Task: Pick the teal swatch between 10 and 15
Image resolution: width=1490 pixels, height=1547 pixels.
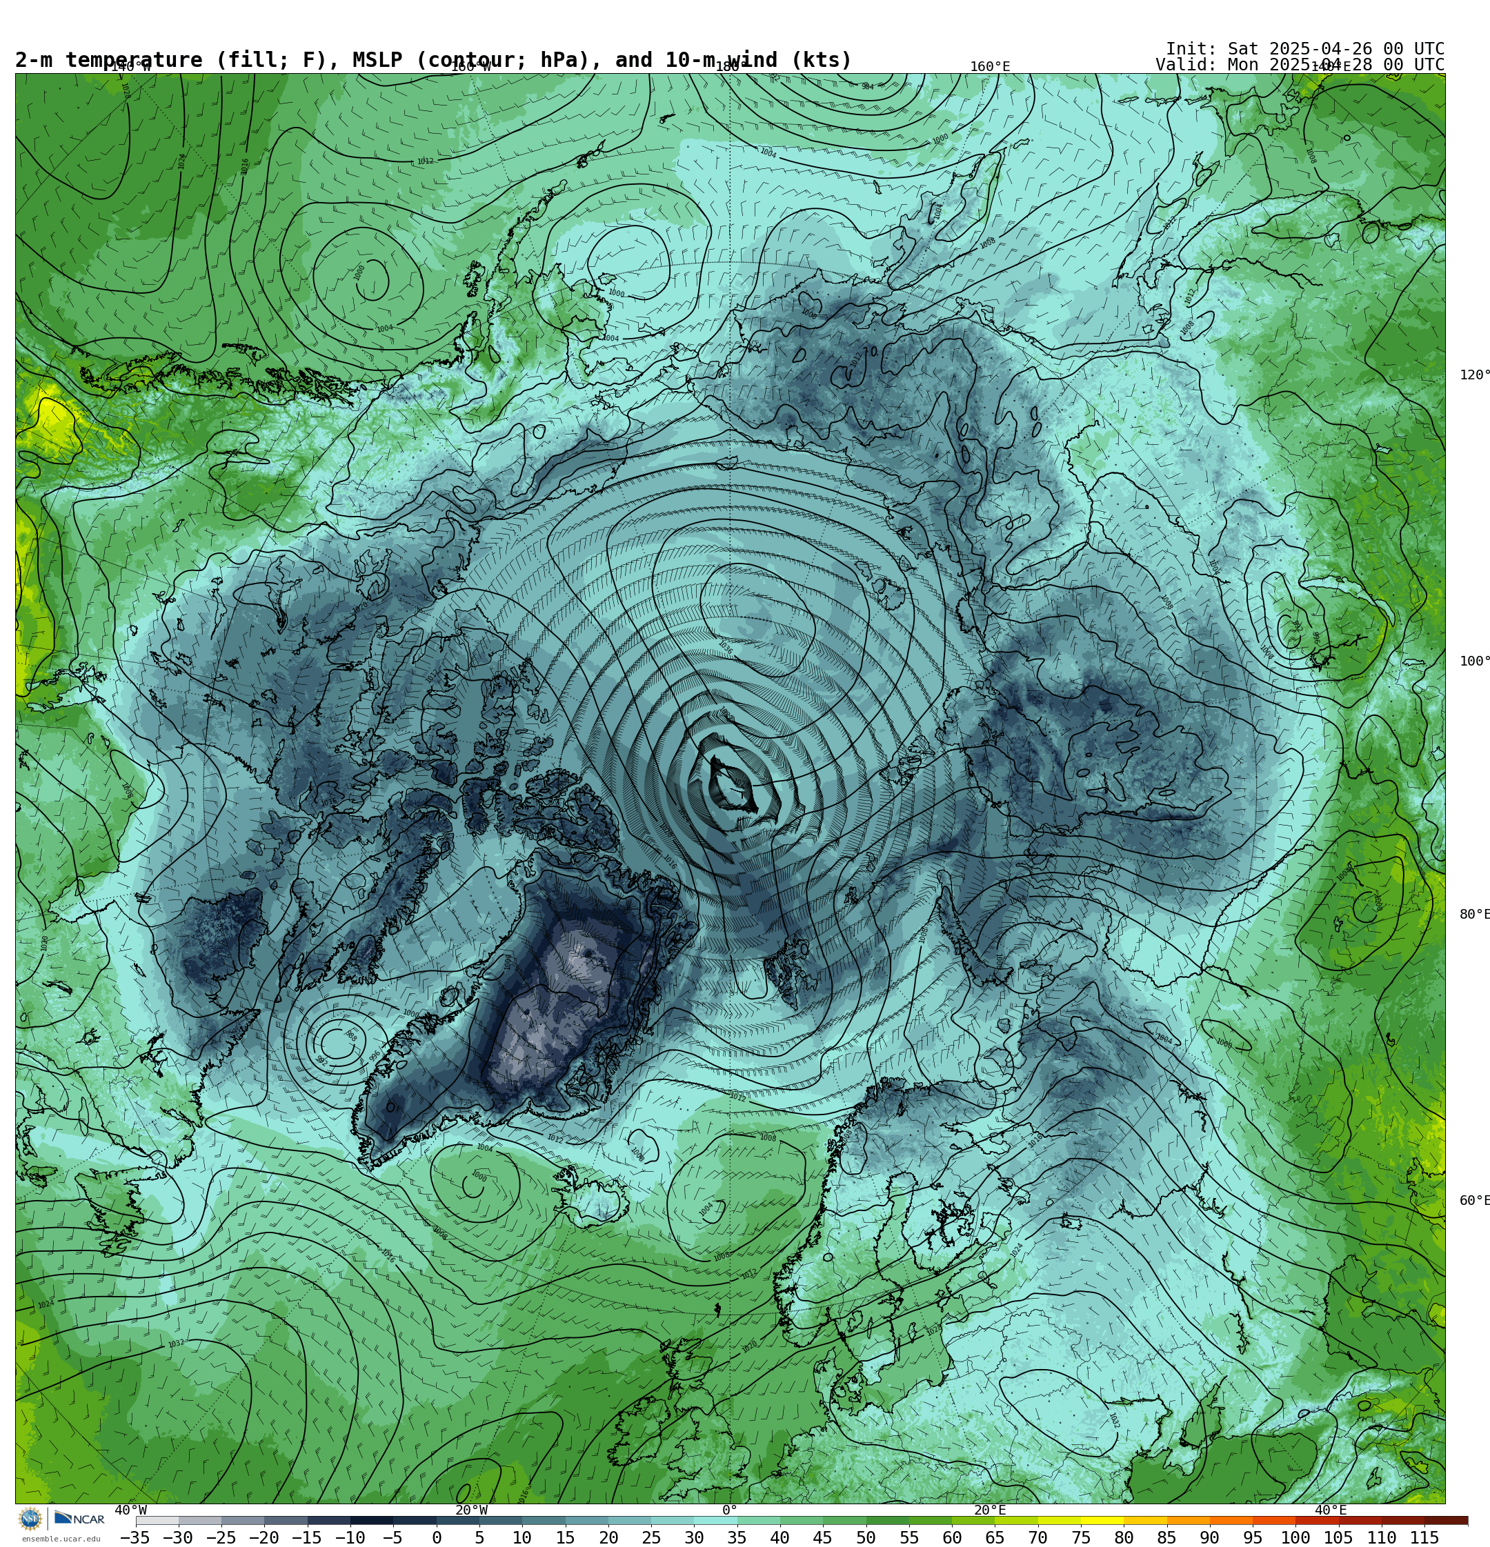Action: pyautogui.click(x=544, y=1520)
